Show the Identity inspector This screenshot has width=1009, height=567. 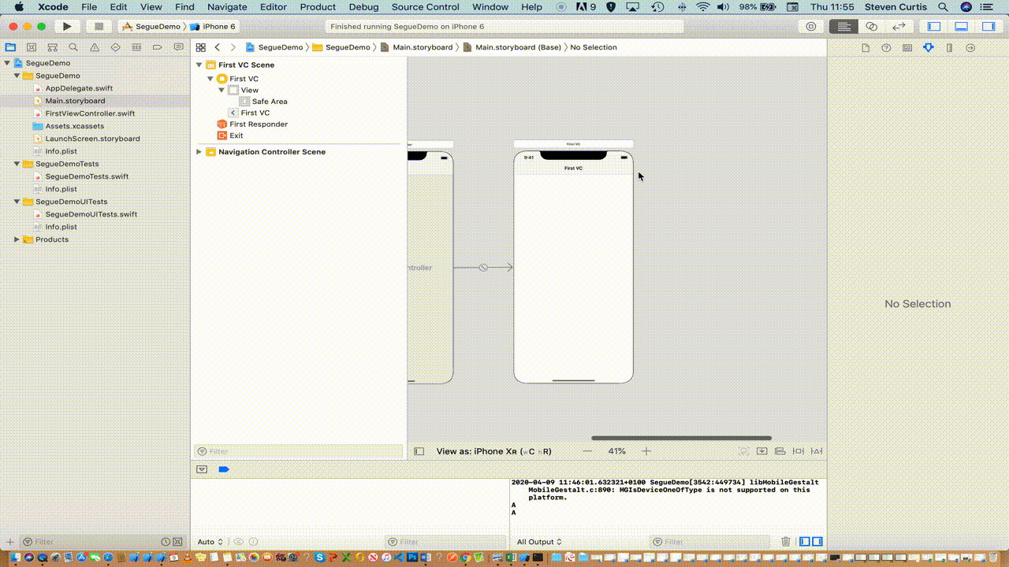tap(907, 48)
